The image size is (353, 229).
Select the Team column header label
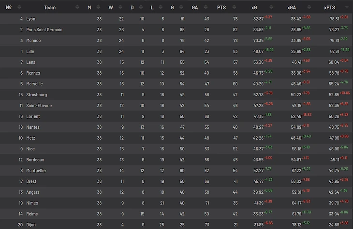(x=50, y=8)
